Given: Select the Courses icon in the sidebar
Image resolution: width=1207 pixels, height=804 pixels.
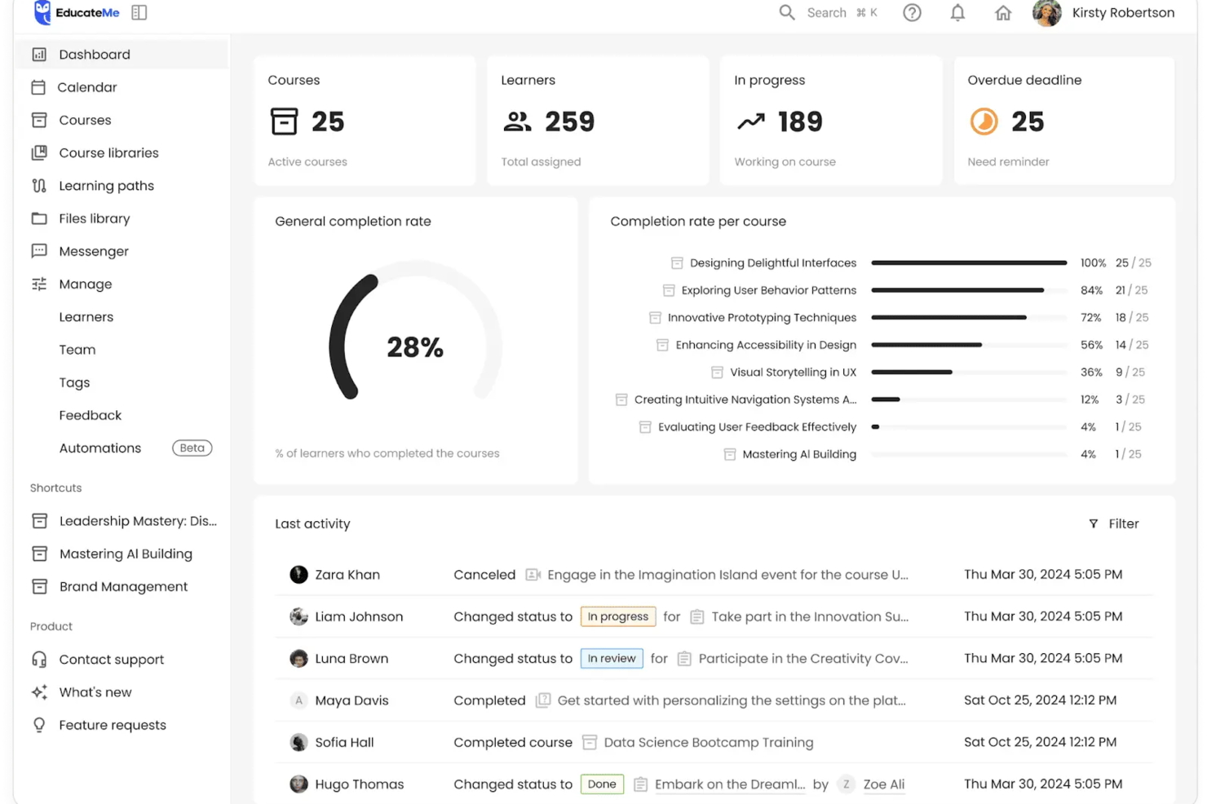Looking at the screenshot, I should pyautogui.click(x=39, y=120).
